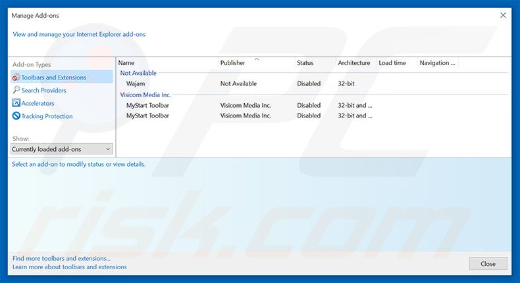
Task: Open Find more toolbars and extensions link
Action: tap(61, 259)
